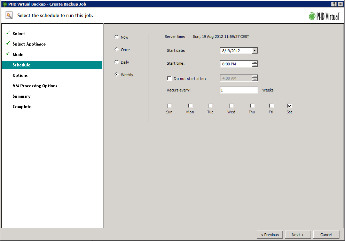Check the Tue day checkbox
The image size is (345, 241).
click(211, 106)
